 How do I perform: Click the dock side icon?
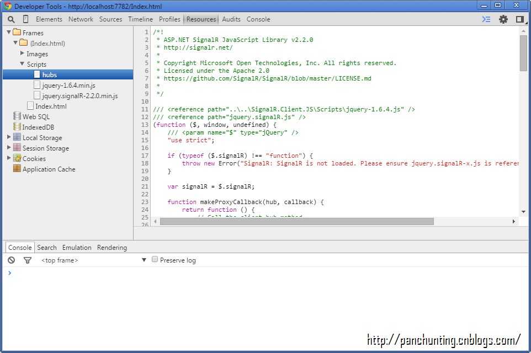520,19
